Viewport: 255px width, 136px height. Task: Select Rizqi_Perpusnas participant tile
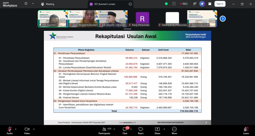[142, 19]
